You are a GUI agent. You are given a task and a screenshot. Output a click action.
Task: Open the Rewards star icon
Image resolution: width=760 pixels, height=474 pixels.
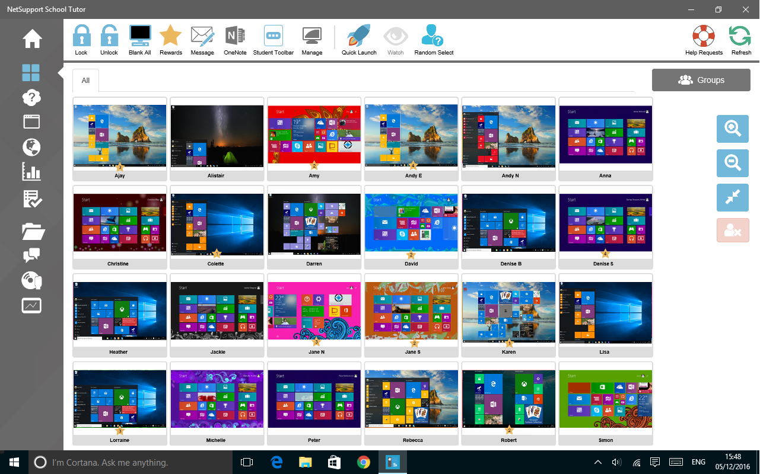pyautogui.click(x=170, y=37)
